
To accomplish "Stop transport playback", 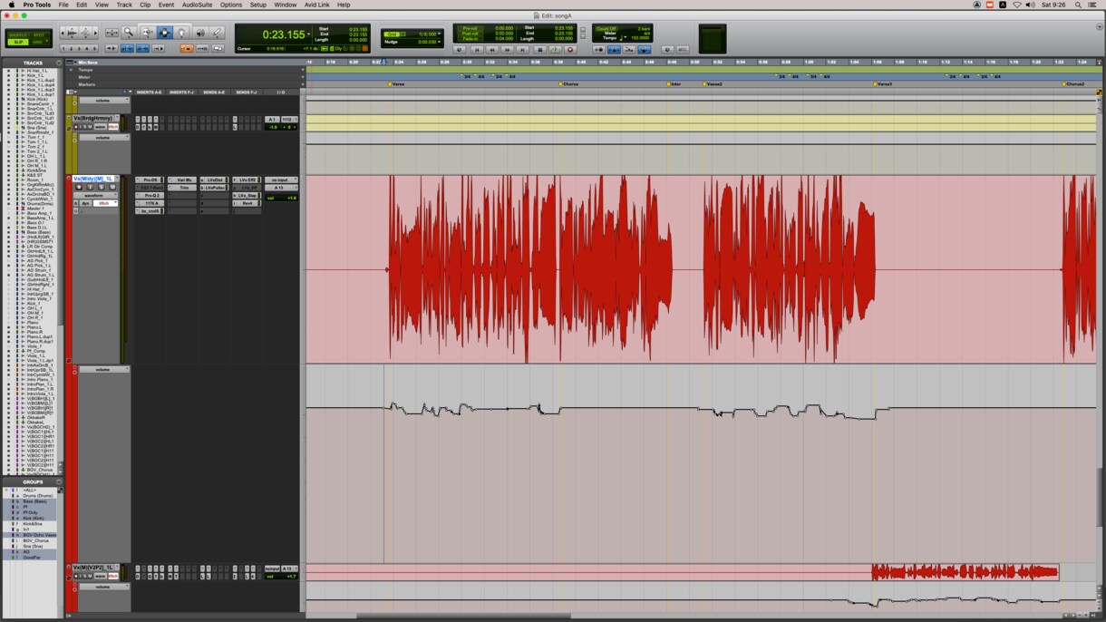I will pos(539,50).
